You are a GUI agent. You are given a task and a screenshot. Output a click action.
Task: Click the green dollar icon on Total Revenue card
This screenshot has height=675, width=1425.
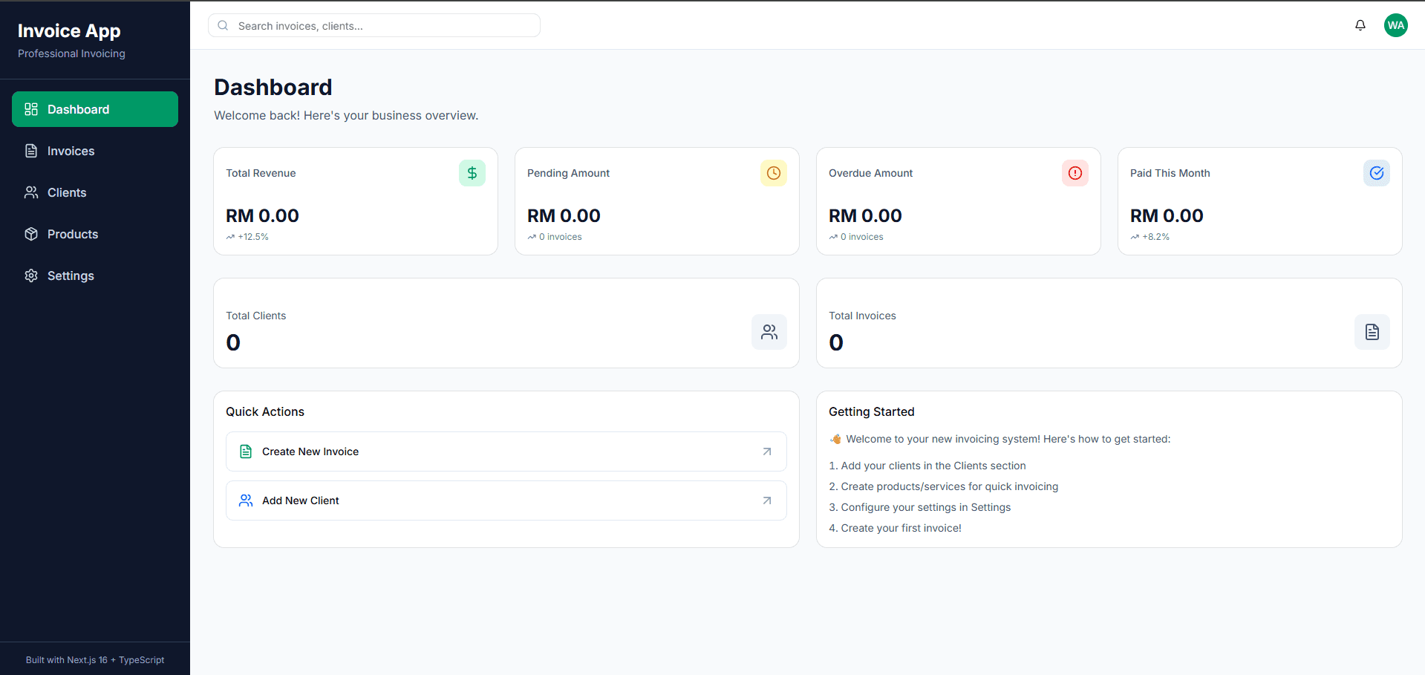tap(472, 173)
